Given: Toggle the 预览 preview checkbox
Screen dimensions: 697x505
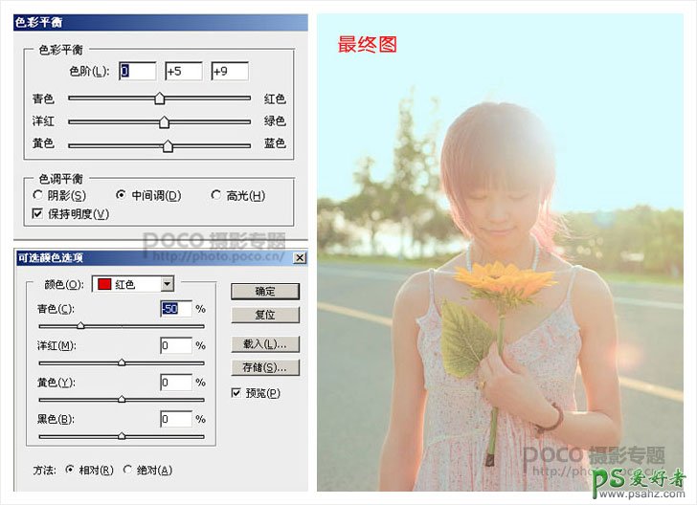Looking at the screenshot, I should (236, 393).
